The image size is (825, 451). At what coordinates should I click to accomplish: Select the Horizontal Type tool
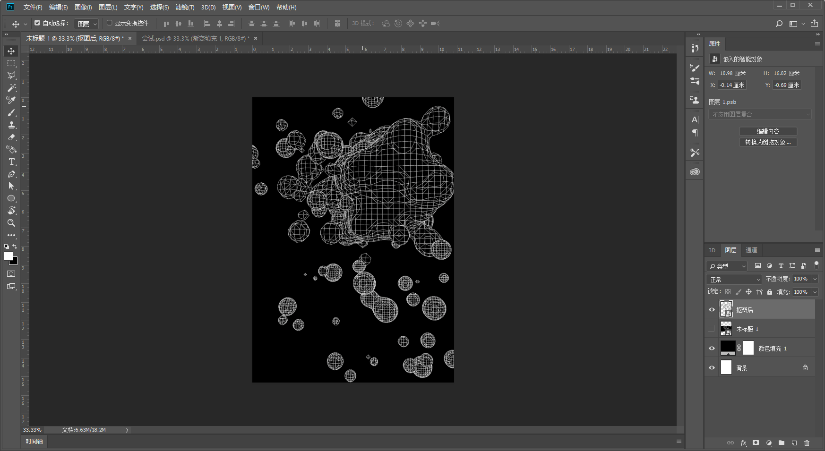click(x=11, y=162)
